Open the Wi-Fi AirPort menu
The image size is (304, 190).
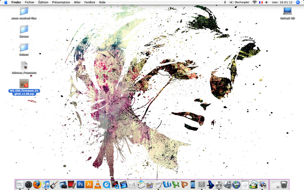pos(255,2)
